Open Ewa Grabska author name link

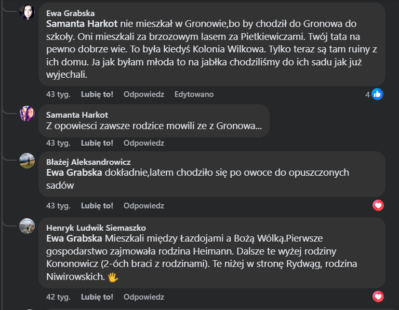(x=70, y=13)
